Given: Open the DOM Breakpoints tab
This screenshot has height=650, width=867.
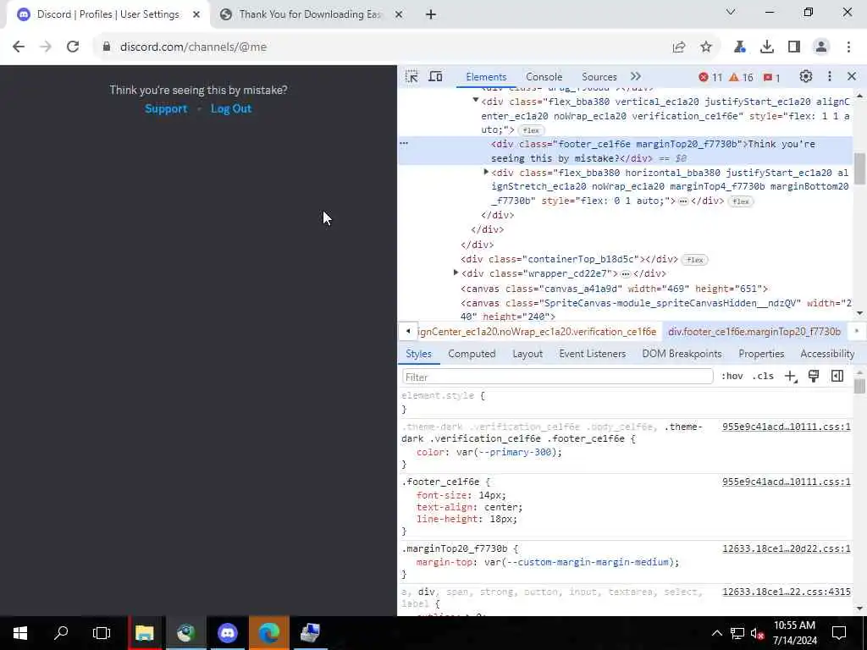Looking at the screenshot, I should click(682, 354).
